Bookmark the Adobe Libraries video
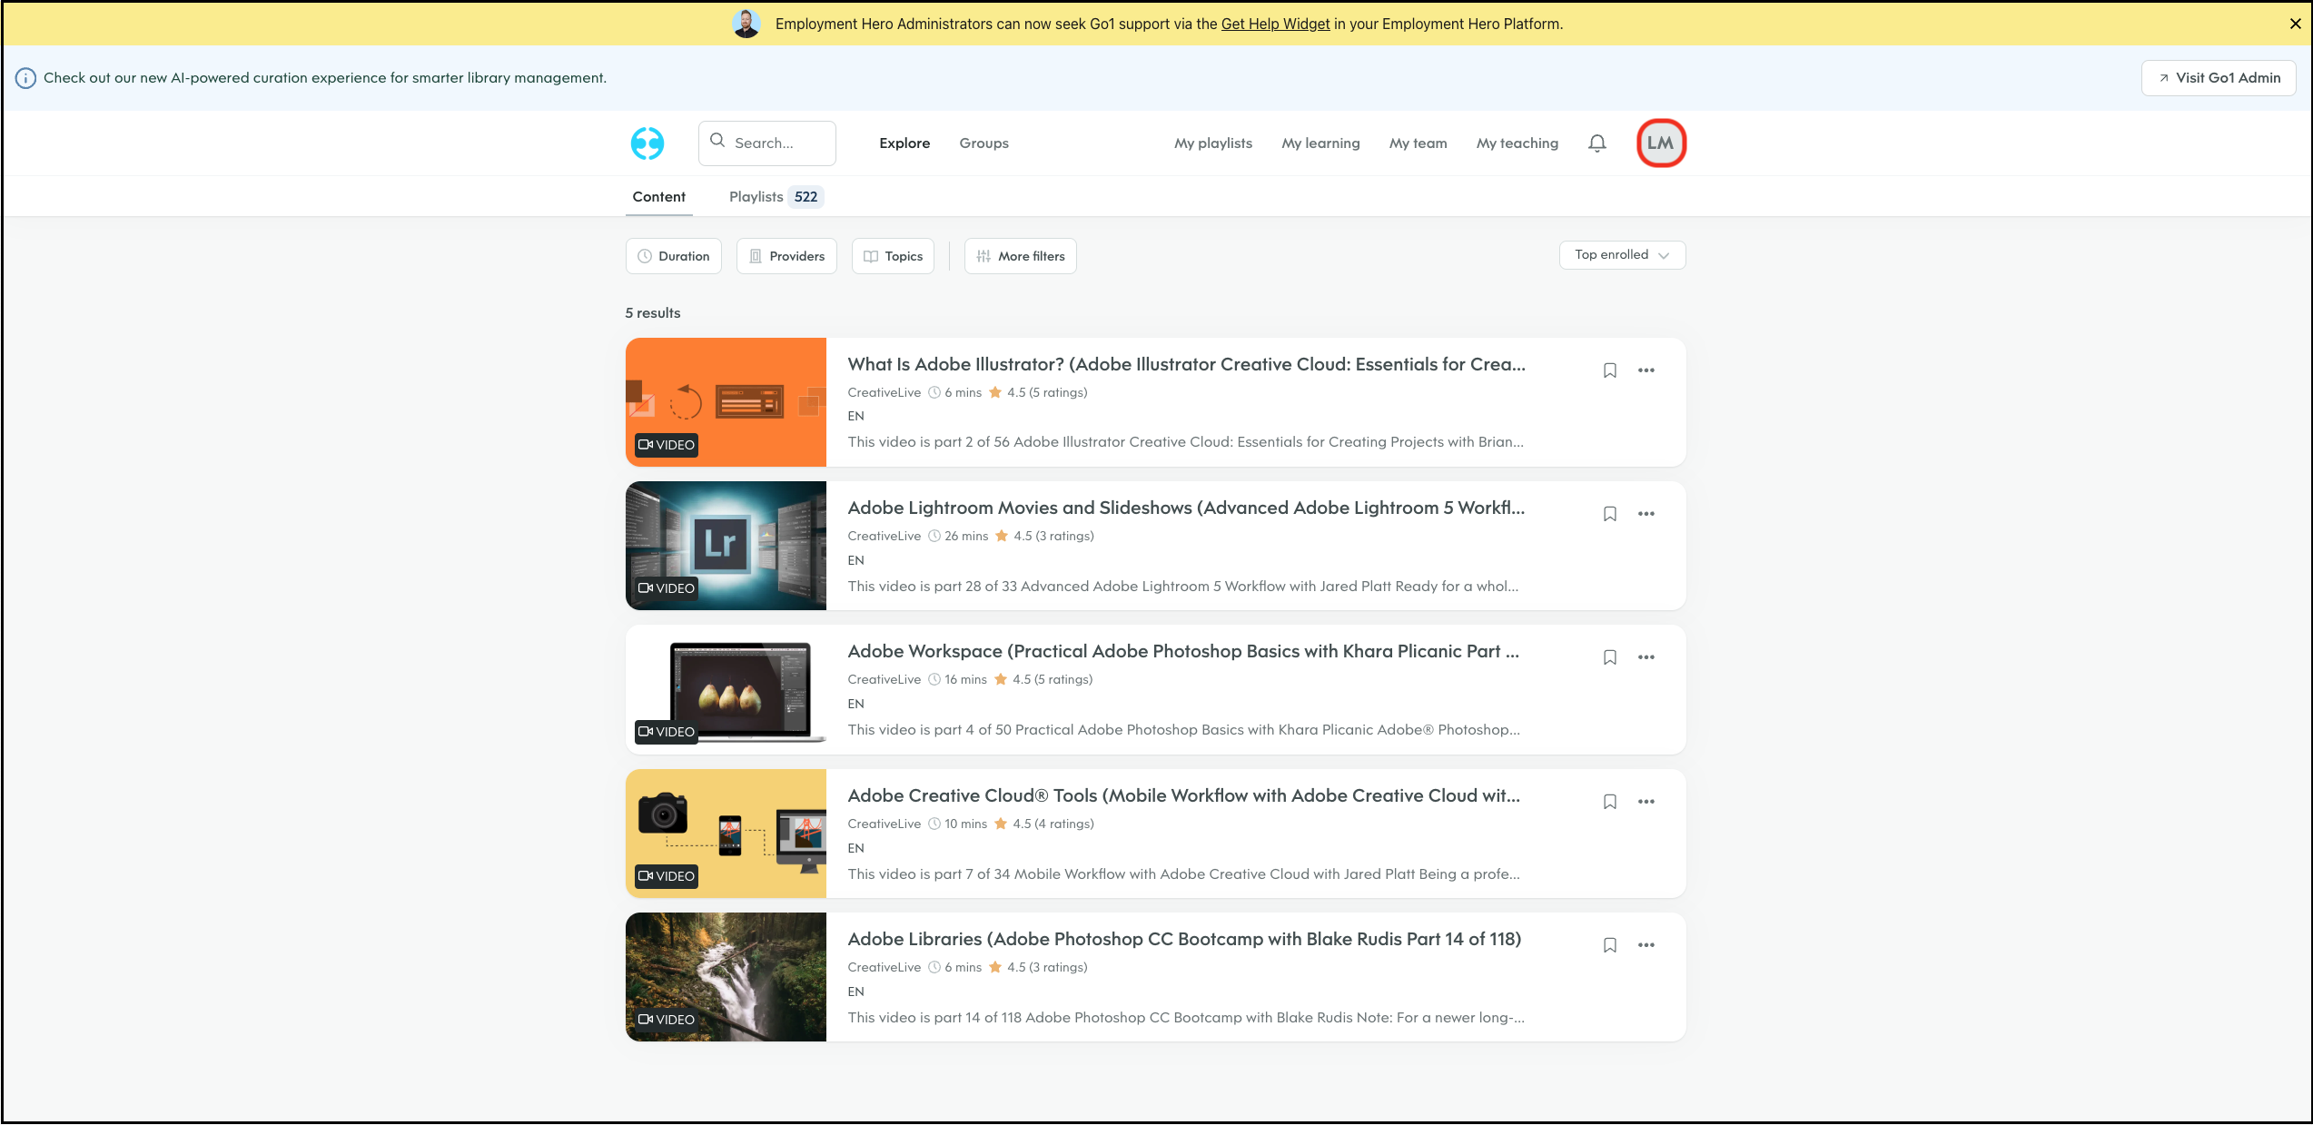Screen dimensions: 2313x1125 click(1609, 945)
